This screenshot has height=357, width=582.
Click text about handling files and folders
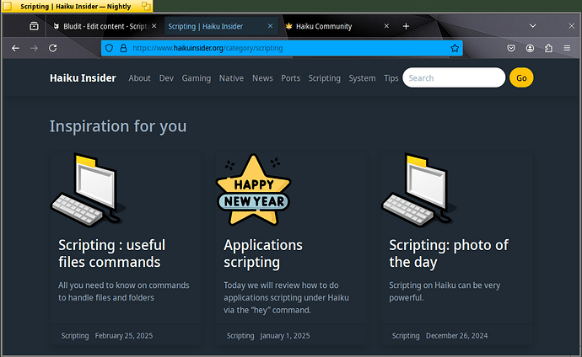124,291
